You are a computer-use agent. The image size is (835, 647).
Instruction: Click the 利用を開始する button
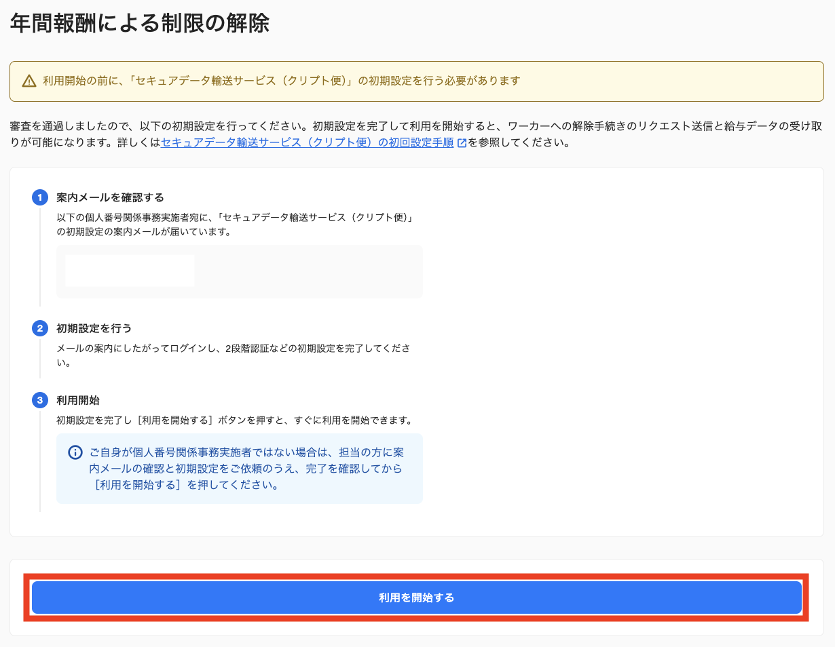(417, 597)
